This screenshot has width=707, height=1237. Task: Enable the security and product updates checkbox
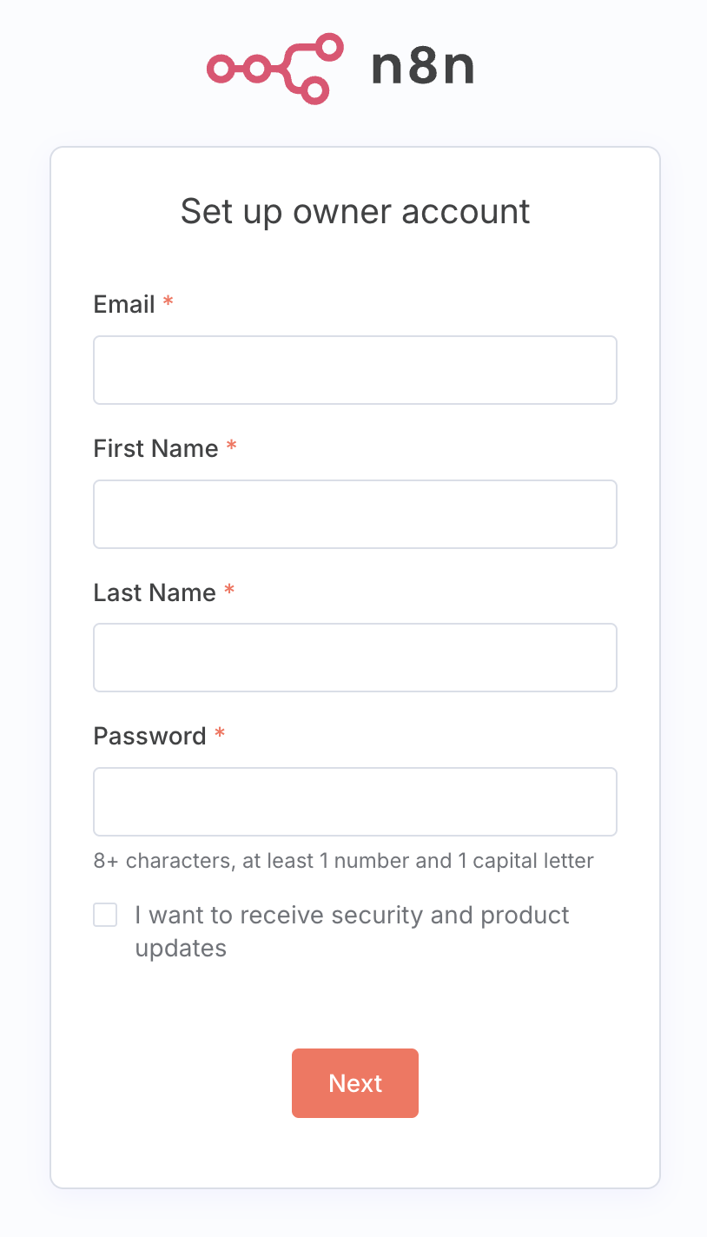tap(105, 915)
